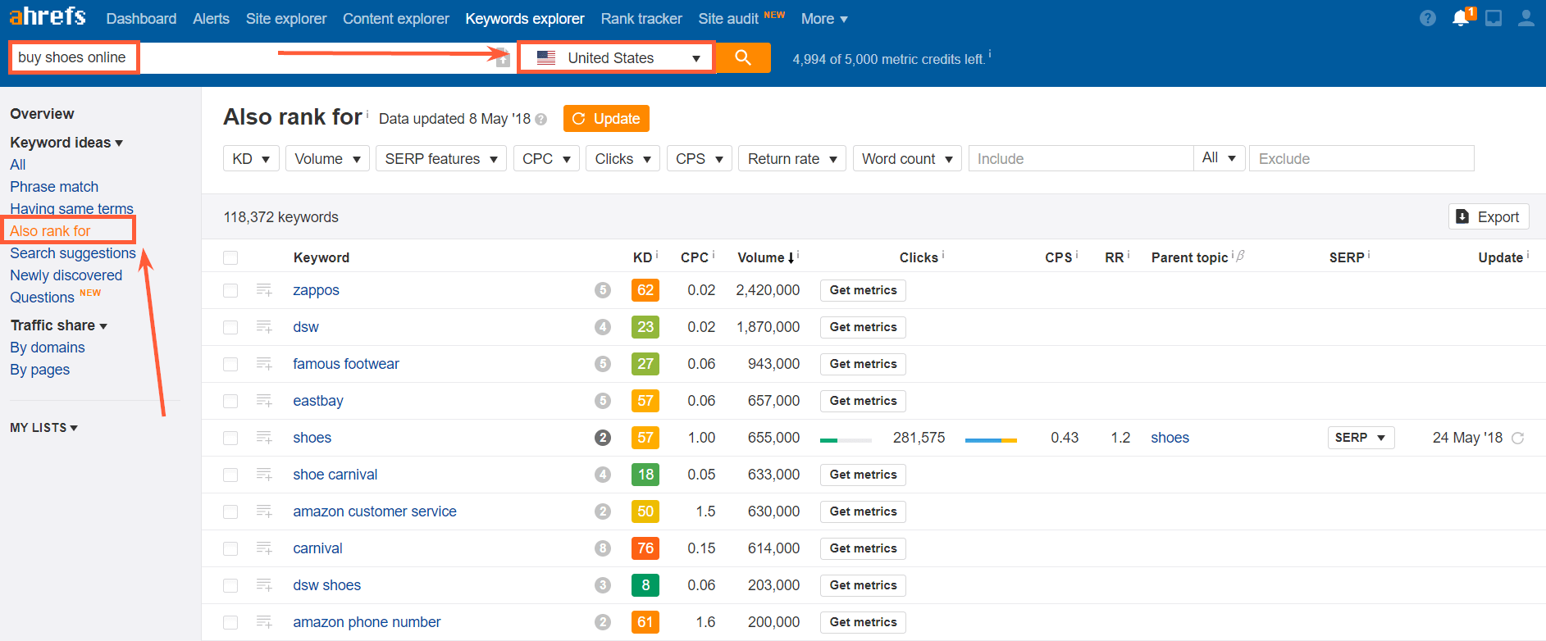Screen dimensions: 1546x641
Task: Open the CPC filter dropdown
Action: point(546,159)
